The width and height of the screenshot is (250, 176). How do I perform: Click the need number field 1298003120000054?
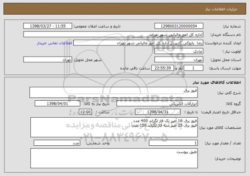179,26
